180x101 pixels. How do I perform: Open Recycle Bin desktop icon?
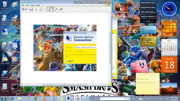(x=5, y=5)
